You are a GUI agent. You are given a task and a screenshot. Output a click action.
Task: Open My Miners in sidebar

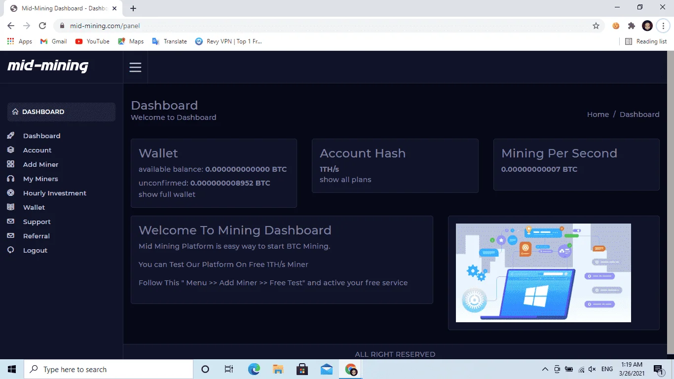click(x=40, y=179)
